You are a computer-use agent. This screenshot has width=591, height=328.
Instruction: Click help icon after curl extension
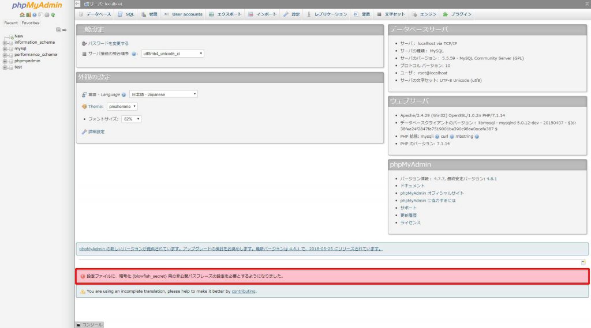(451, 137)
